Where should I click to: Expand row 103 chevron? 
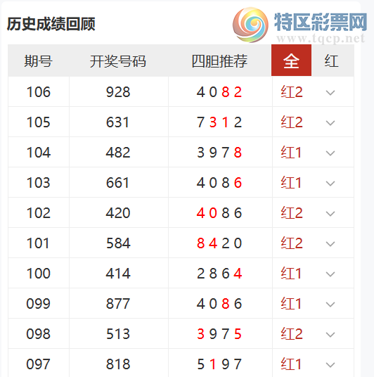(330, 184)
